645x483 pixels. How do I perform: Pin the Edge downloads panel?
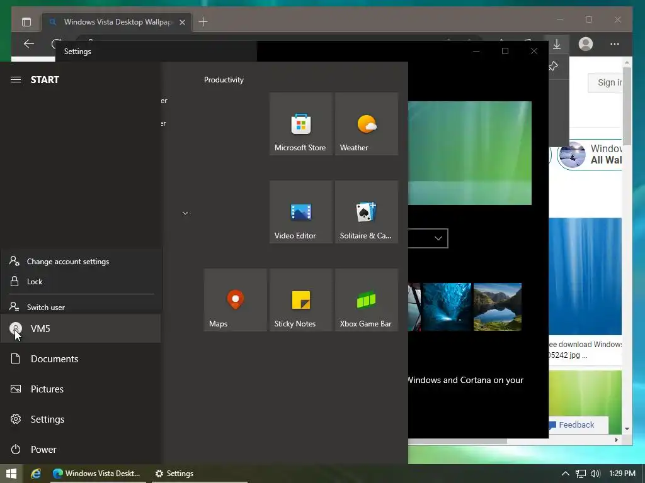554,66
